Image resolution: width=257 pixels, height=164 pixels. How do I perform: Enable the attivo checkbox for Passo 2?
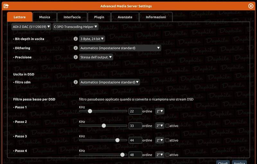167,126
